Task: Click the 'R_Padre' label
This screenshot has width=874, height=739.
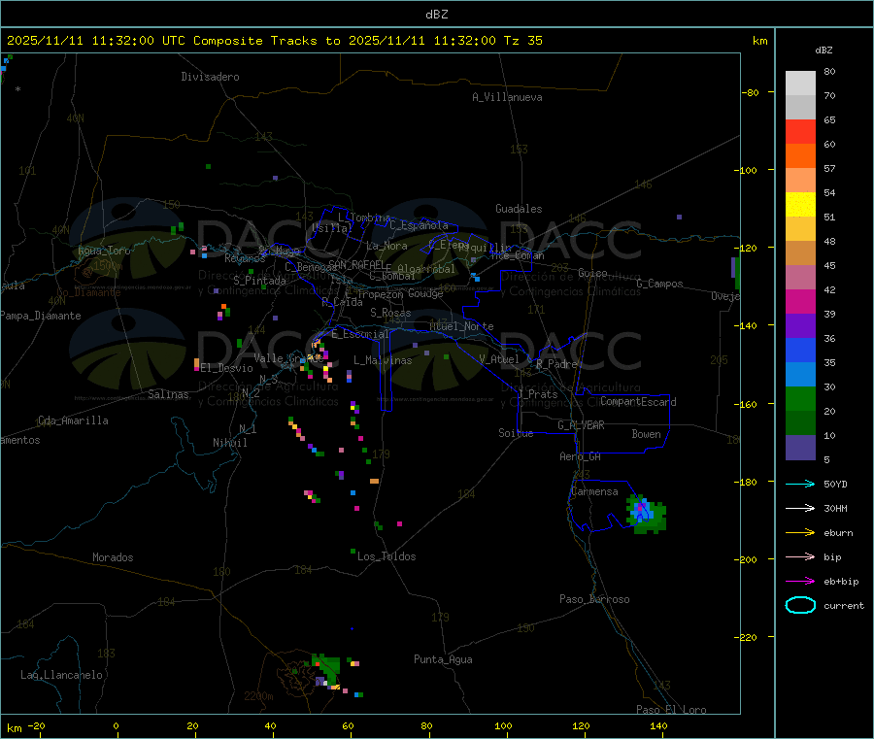Action: click(x=556, y=364)
